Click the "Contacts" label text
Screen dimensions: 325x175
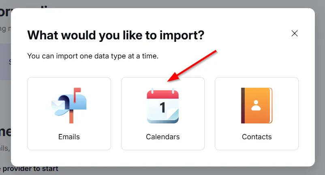[257, 137]
